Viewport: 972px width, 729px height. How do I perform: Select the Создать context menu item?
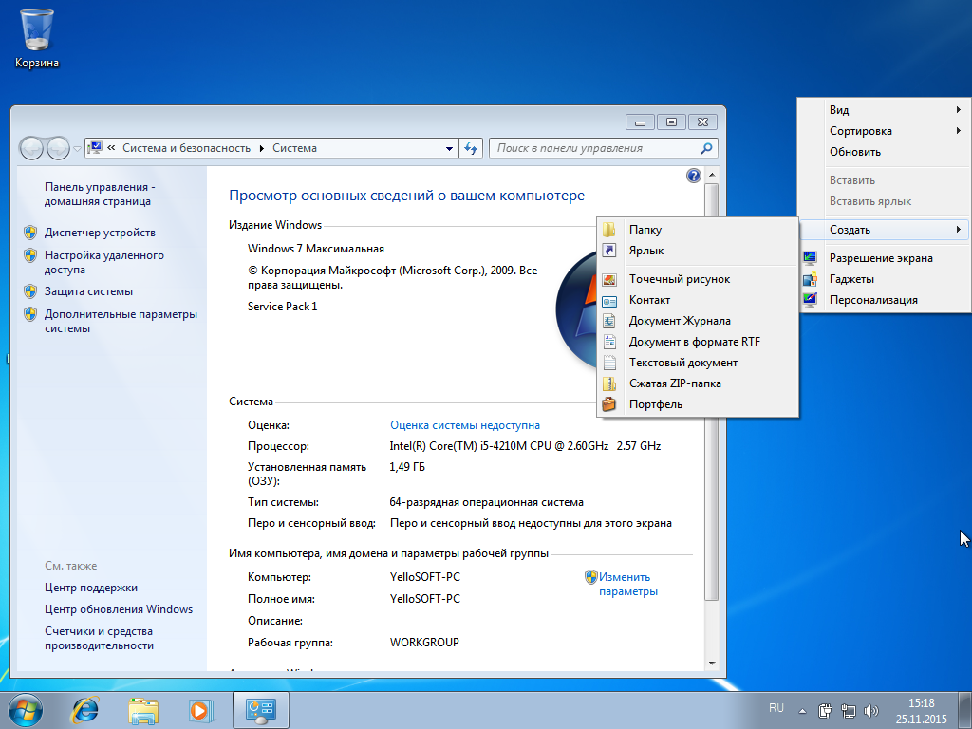pyautogui.click(x=884, y=230)
